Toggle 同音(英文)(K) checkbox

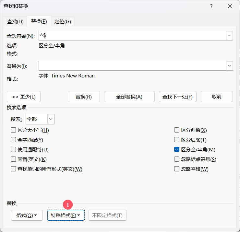(x=13, y=159)
